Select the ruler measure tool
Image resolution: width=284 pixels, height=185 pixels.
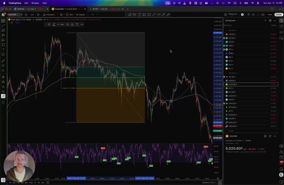(x=3, y=61)
